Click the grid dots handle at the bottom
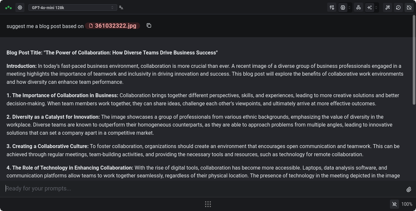416x211 pixels. [208, 204]
